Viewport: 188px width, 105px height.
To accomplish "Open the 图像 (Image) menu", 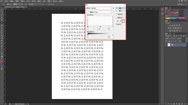I will coord(17,1).
